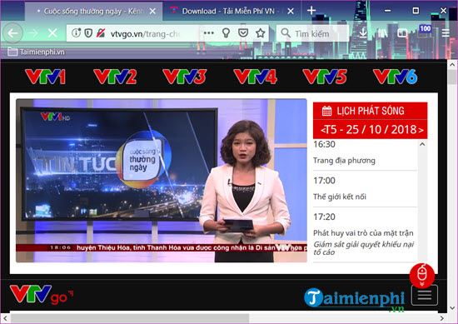Switch to the VTV3 channel
The height and width of the screenshot is (324, 458).
coord(185,77)
